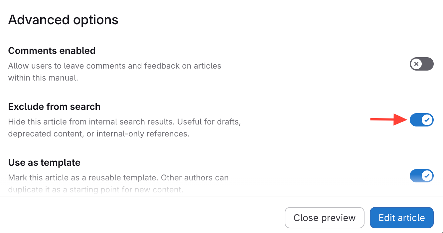The image size is (443, 233).
Task: Turn off Exclude from search switch
Action: [x=421, y=120]
